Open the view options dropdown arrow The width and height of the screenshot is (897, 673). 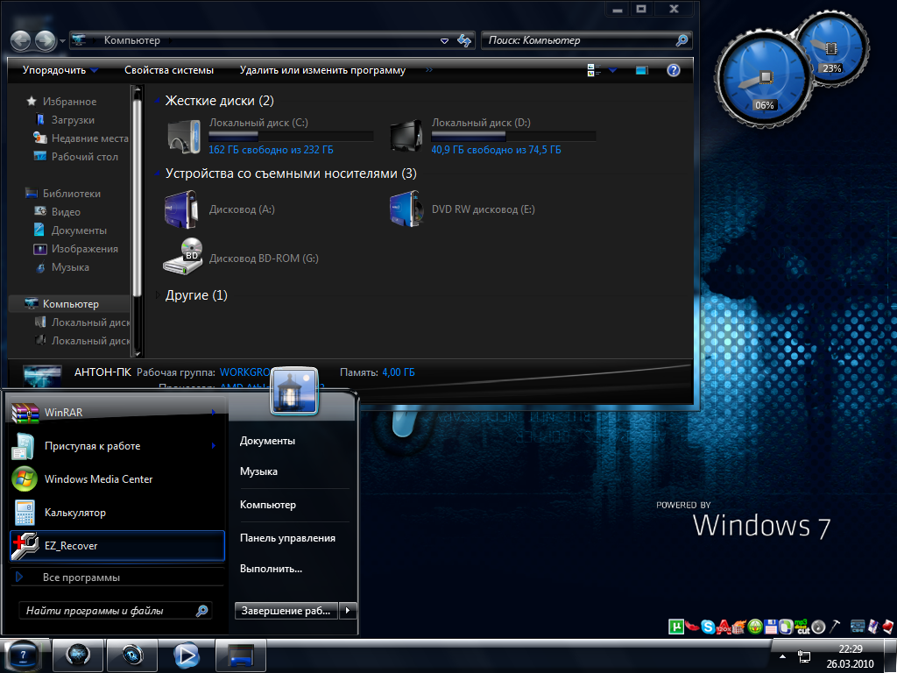pyautogui.click(x=612, y=70)
